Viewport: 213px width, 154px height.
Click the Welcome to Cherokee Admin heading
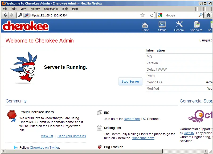tap(39, 41)
